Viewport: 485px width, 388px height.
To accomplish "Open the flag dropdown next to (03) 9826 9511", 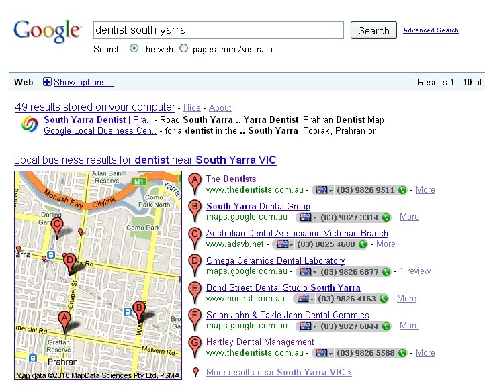I will 324,190.
